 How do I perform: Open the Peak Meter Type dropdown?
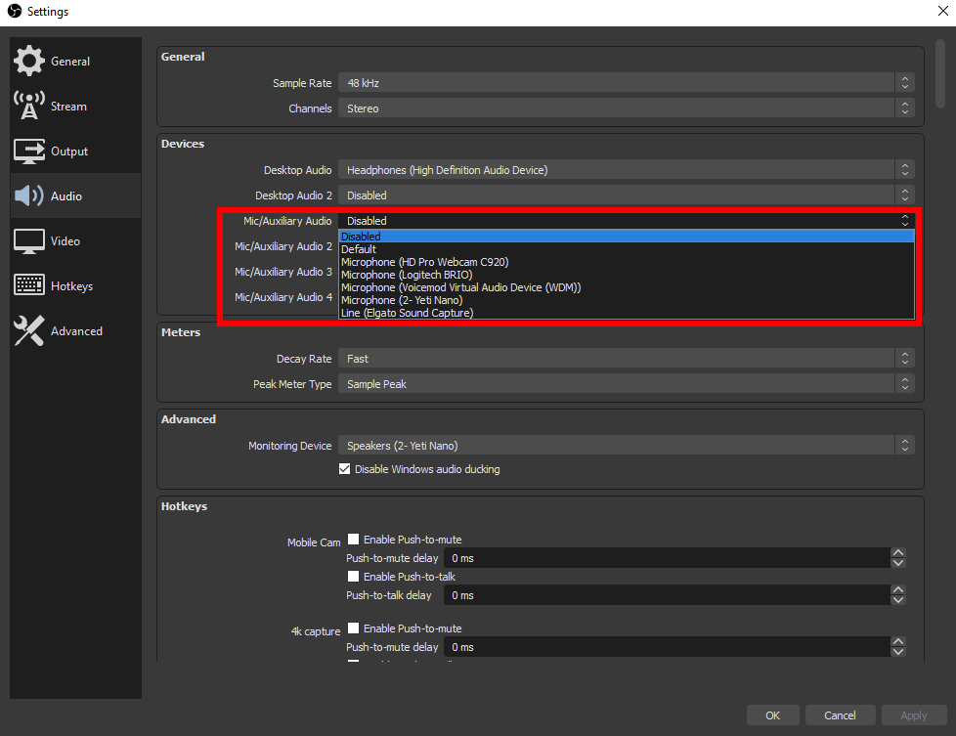626,384
